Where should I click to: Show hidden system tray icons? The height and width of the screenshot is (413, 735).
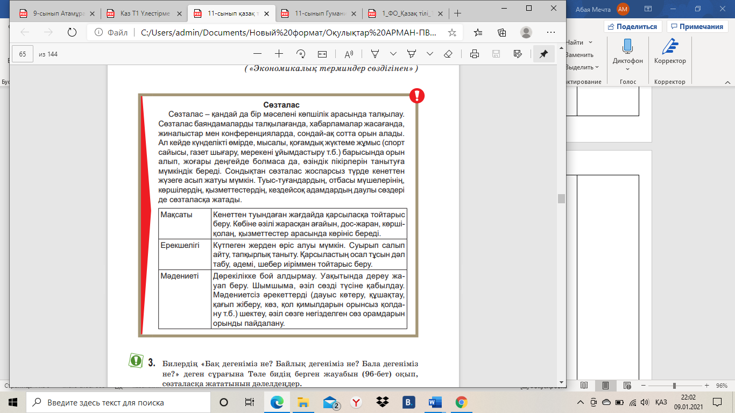(x=581, y=402)
